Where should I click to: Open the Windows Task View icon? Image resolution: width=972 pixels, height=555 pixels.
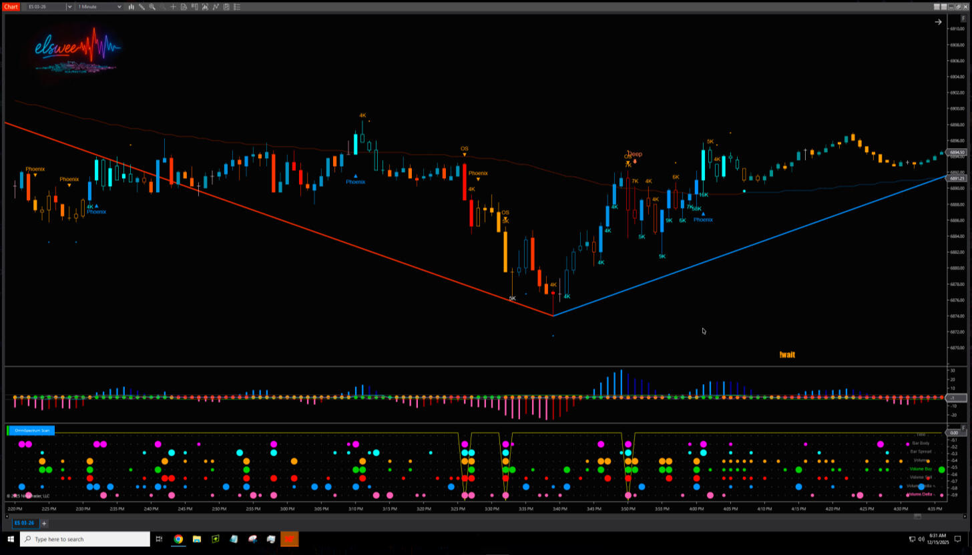159,539
